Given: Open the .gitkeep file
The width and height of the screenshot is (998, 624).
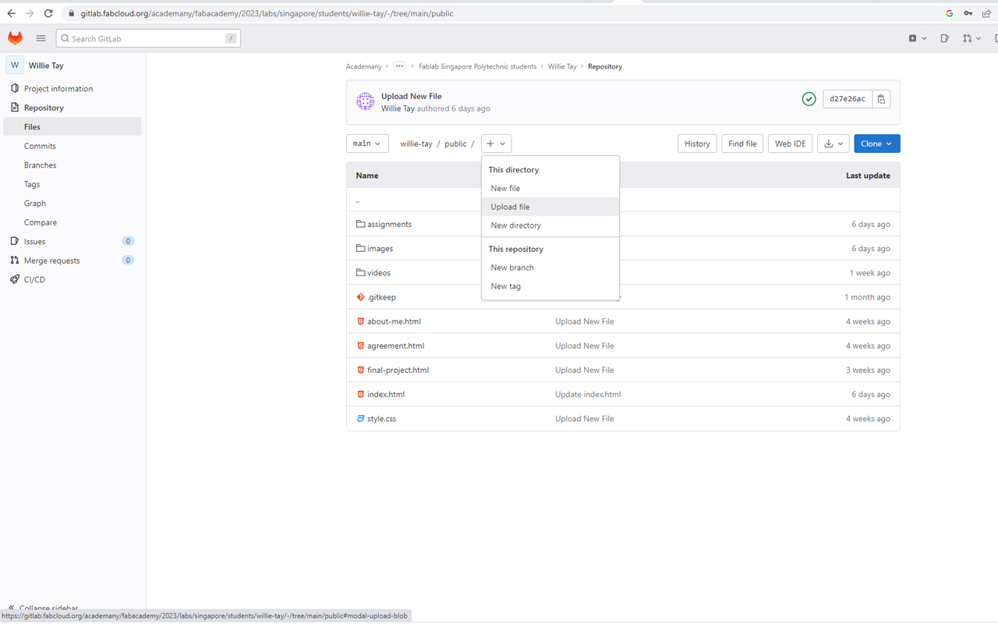Looking at the screenshot, I should [381, 297].
